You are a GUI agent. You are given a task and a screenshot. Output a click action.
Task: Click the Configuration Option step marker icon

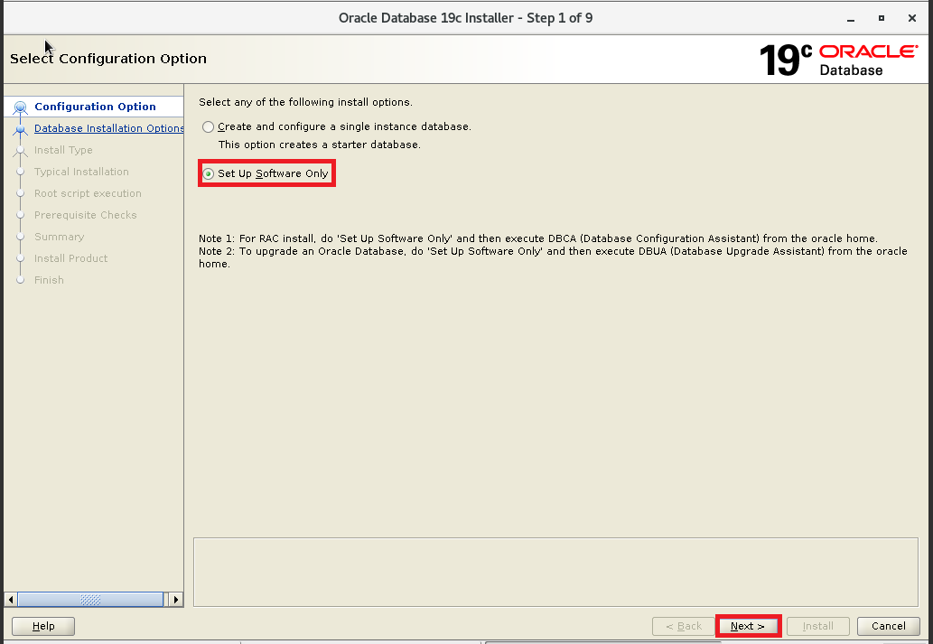pos(20,107)
